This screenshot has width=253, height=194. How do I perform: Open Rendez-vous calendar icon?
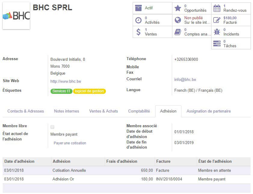point(217,8)
